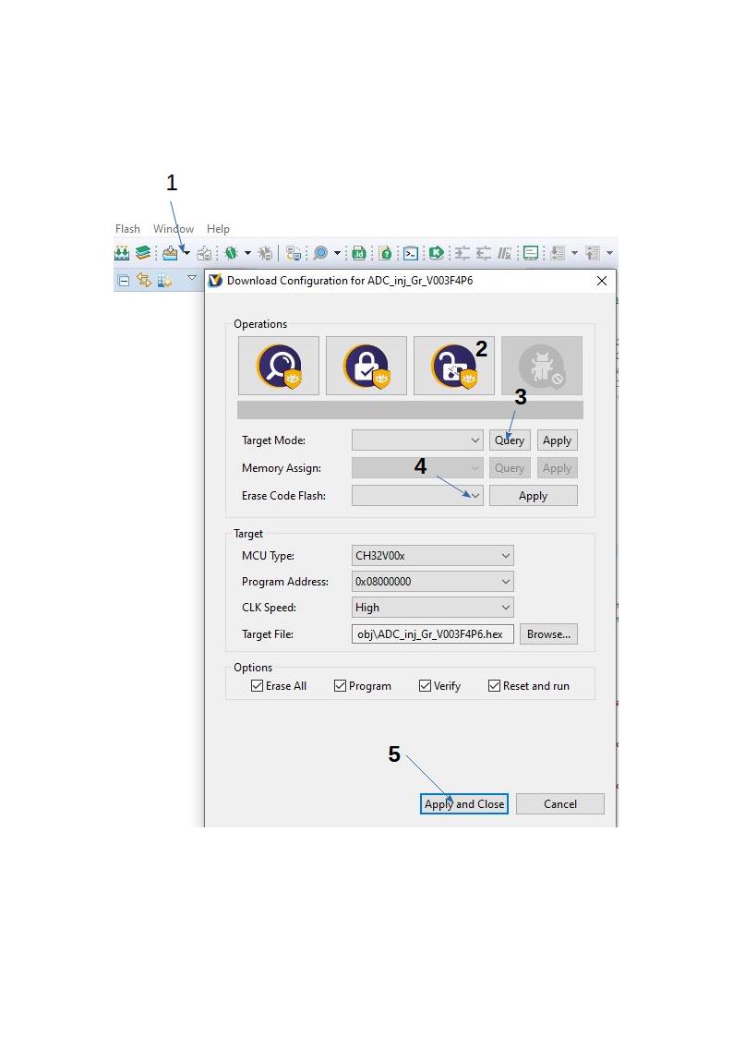This screenshot has height=1037, width=733.
Task: Click the Cancel button
Action: pyautogui.click(x=559, y=804)
